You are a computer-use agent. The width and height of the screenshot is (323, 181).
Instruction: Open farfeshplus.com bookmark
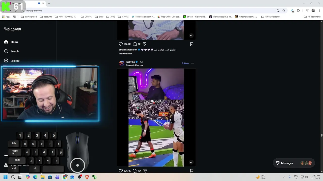pyautogui.click(x=246, y=17)
